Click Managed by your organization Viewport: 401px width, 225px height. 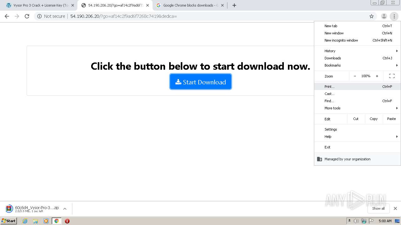click(357, 159)
